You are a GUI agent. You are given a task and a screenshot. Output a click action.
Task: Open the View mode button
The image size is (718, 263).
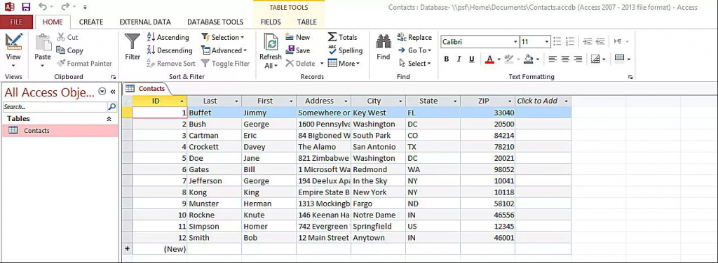13,49
